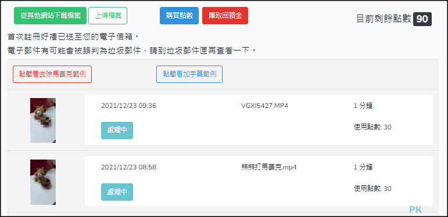Image resolution: width=448 pixels, height=217 pixels.
Task: Click 處理中 status for VGXI5427.MP4
Action: tap(117, 131)
